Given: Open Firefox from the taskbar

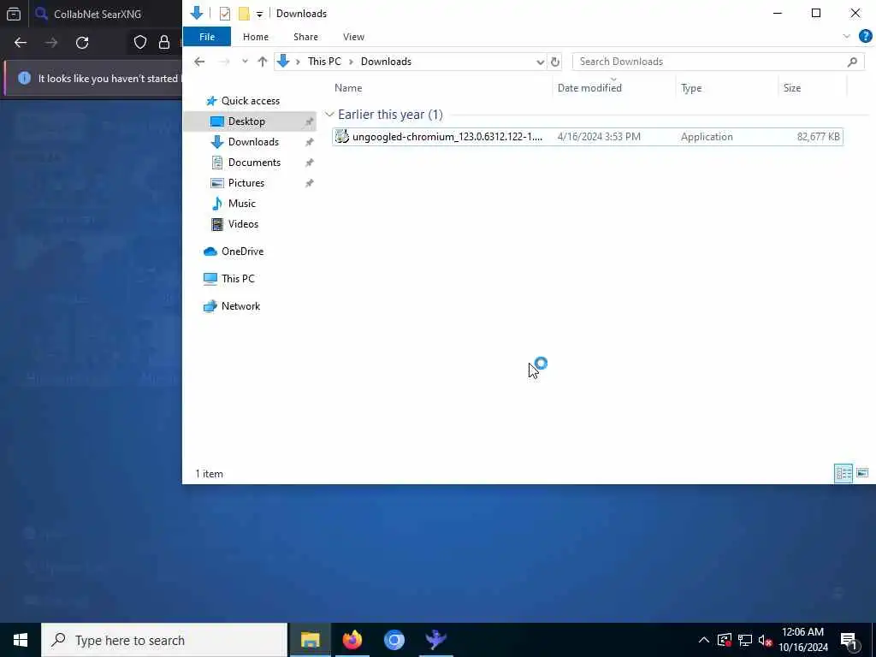Looking at the screenshot, I should (352, 640).
